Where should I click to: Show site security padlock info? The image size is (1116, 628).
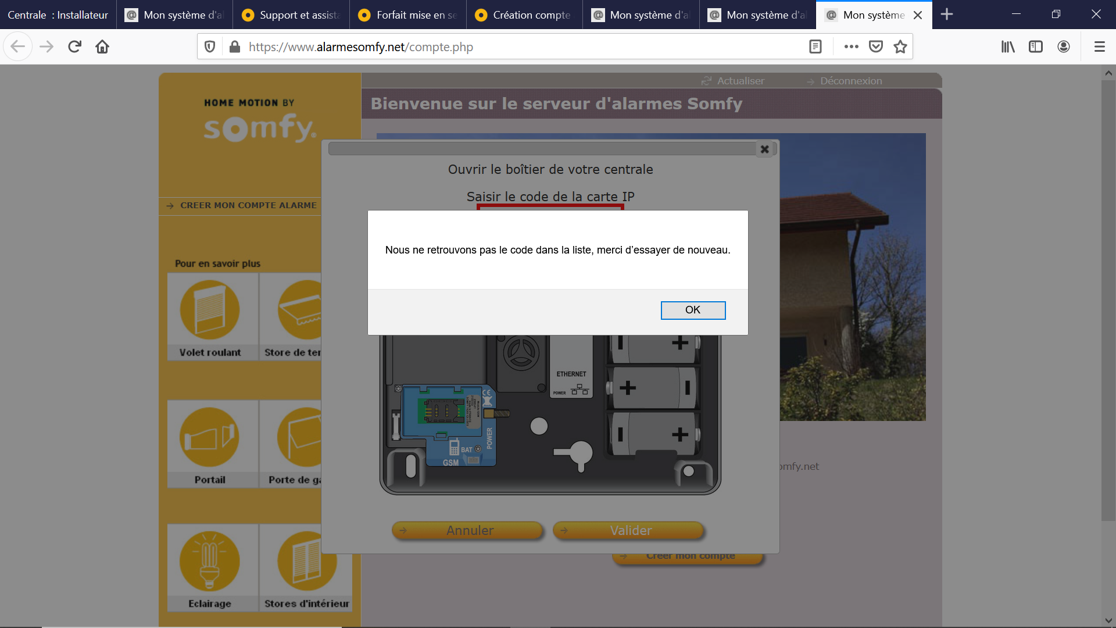pyautogui.click(x=234, y=47)
